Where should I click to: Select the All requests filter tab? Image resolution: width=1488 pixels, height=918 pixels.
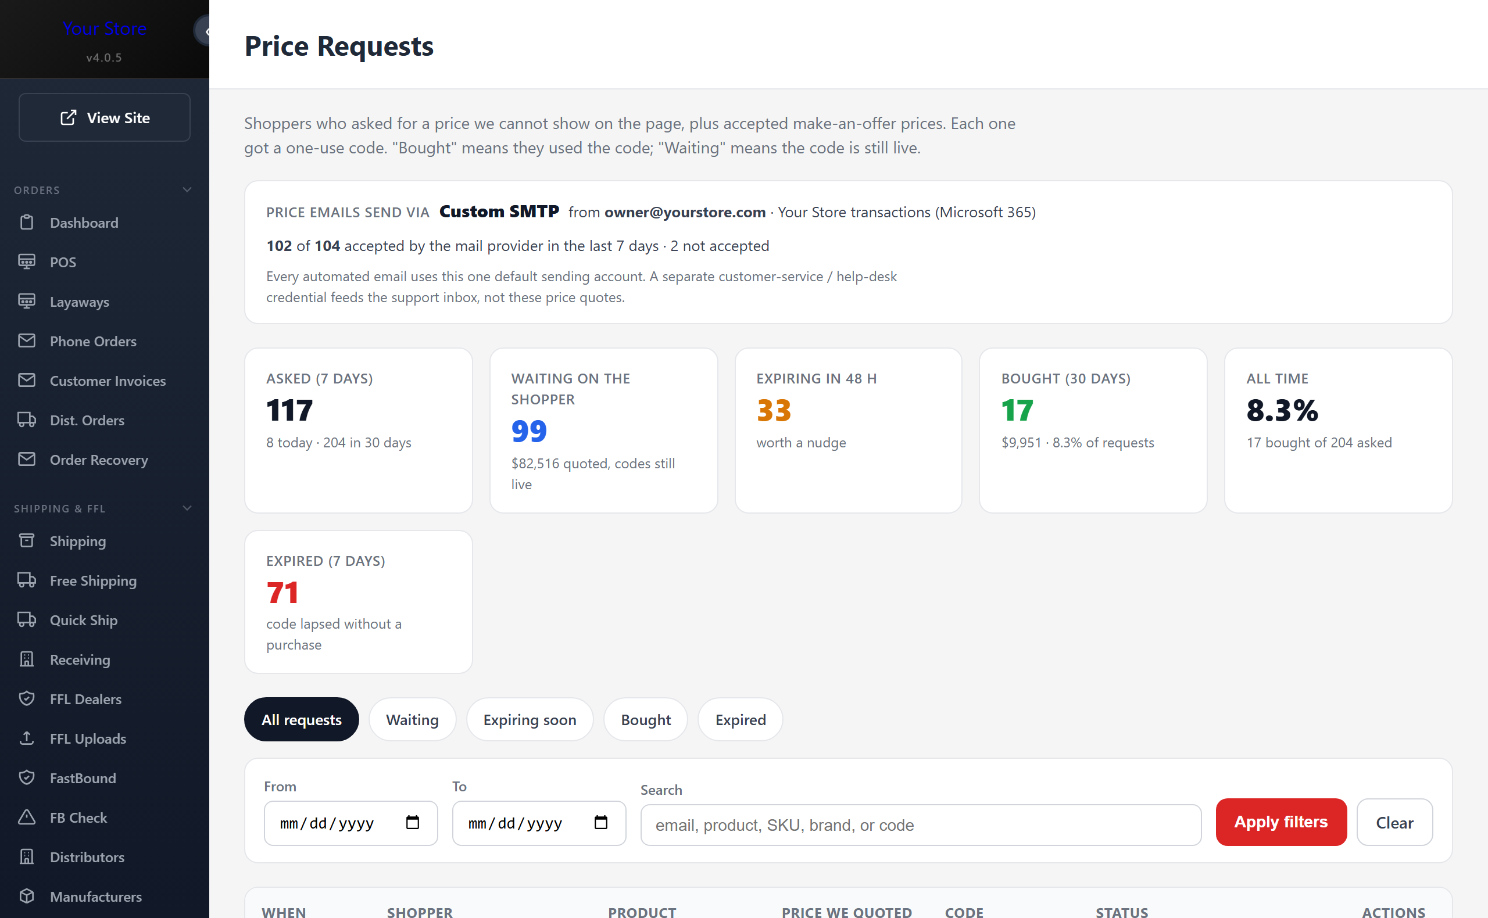pyautogui.click(x=301, y=719)
